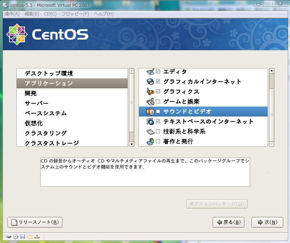
Task: Open the 操作(A) menu
Action: (12, 14)
